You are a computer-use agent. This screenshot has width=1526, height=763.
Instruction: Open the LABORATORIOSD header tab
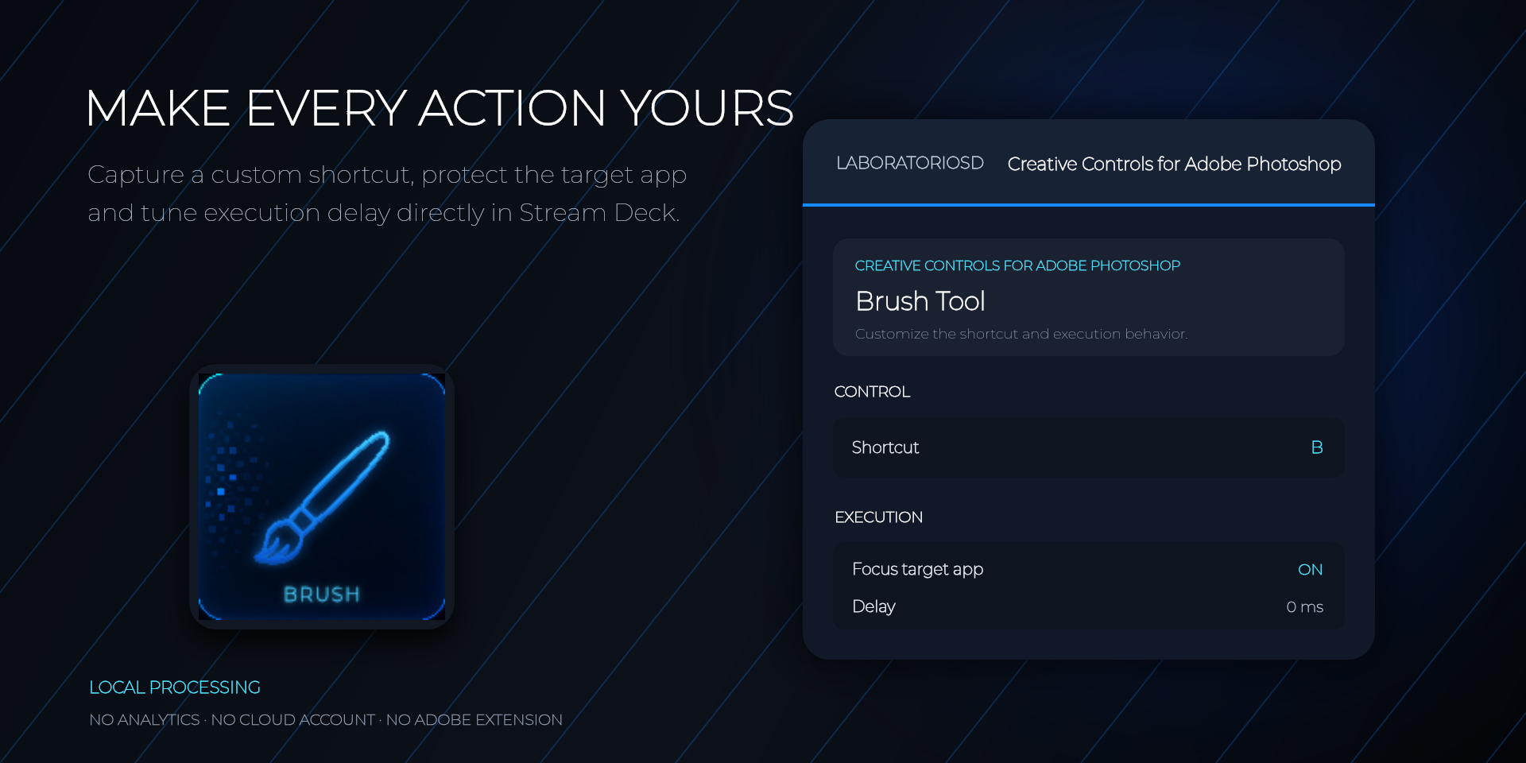click(910, 163)
